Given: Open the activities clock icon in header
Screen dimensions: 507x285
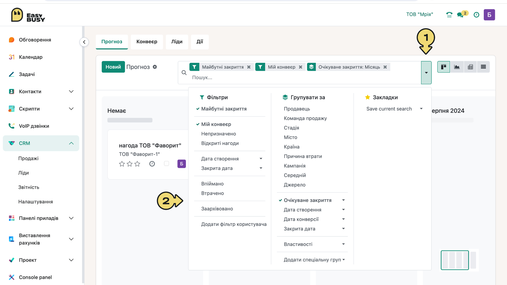Looking at the screenshot, I should [476, 15].
